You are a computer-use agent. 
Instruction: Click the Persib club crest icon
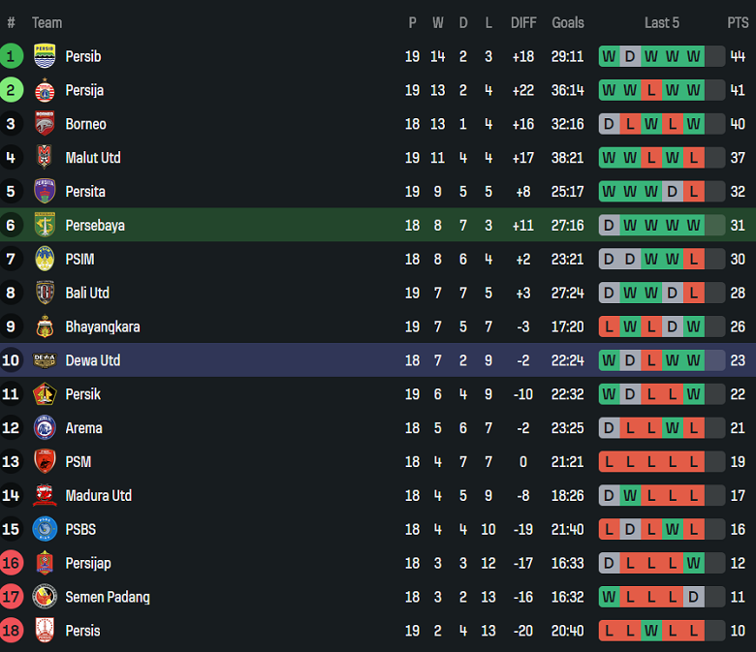pyautogui.click(x=45, y=56)
